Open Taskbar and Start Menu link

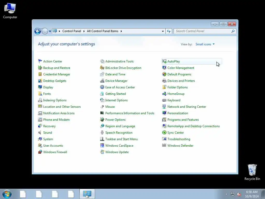coord(121,139)
